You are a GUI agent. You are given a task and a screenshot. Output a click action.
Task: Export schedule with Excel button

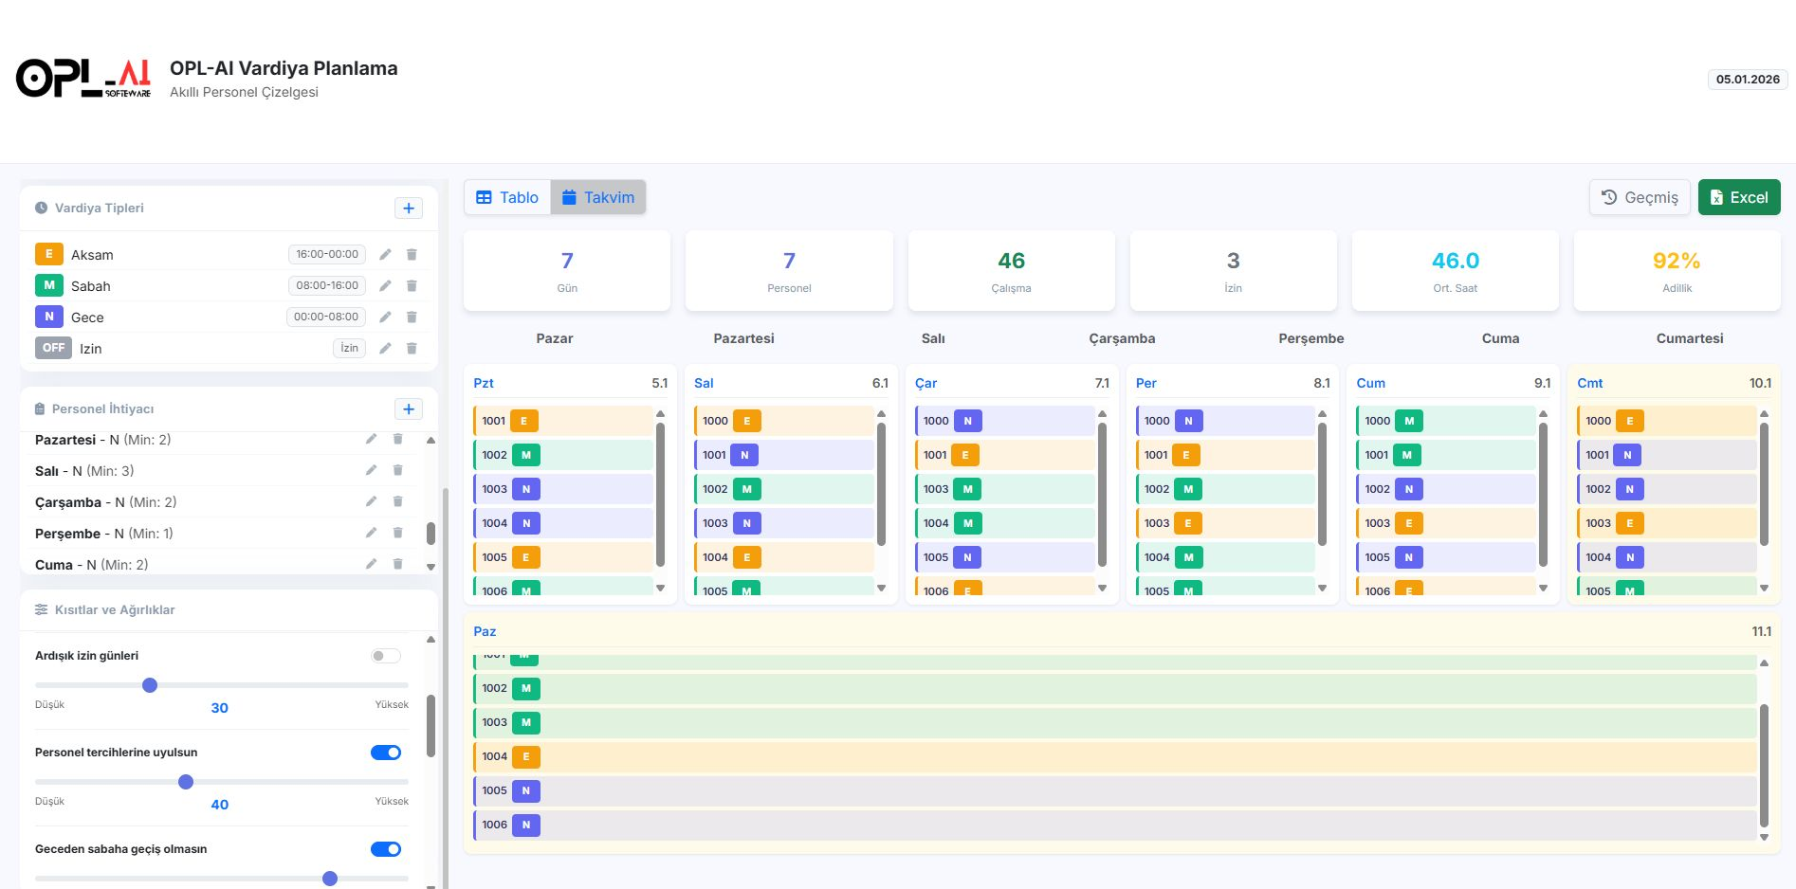[1739, 197]
